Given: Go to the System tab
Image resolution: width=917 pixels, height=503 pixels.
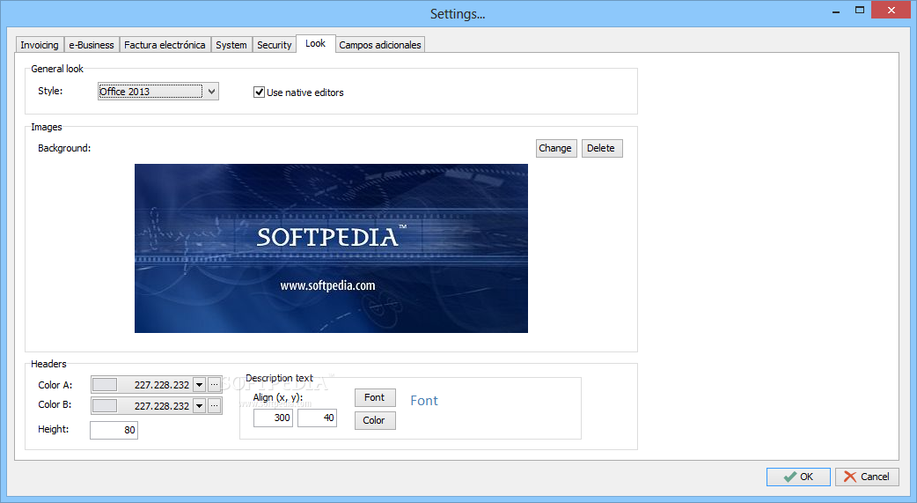Looking at the screenshot, I should point(231,45).
